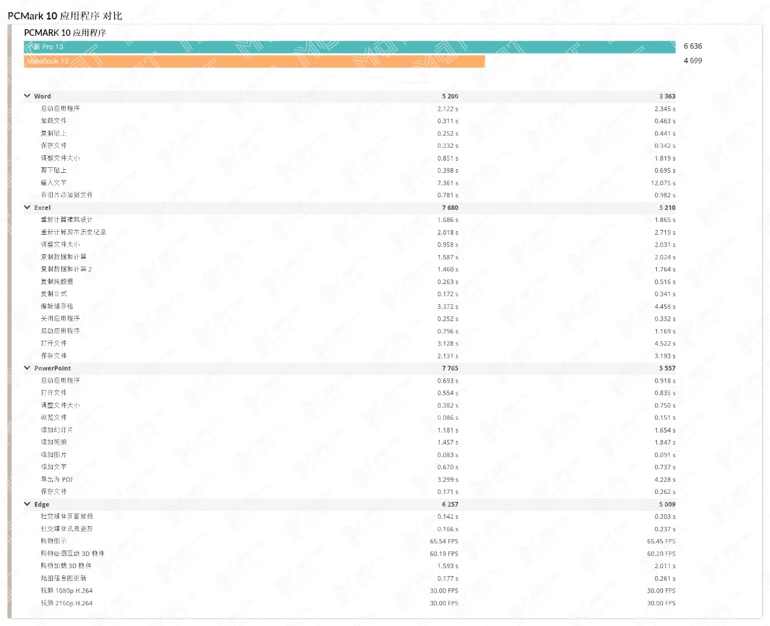The width and height of the screenshot is (770, 626).
Task: Select the orange MateBook 13 score bar
Action: (x=254, y=61)
